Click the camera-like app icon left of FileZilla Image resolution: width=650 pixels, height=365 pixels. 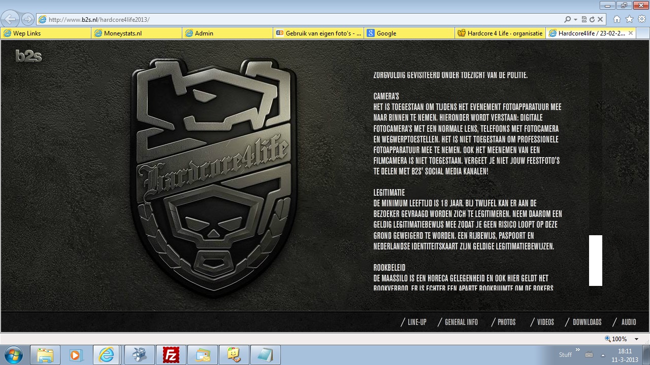[x=139, y=355]
